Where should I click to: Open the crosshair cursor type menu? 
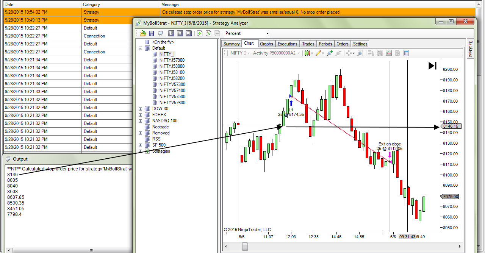coord(350,53)
